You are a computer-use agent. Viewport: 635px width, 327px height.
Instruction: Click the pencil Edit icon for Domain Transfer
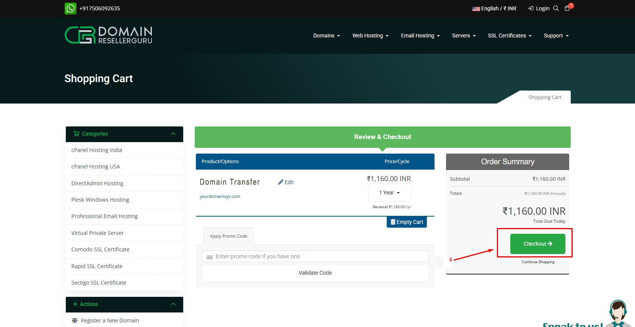click(x=281, y=182)
